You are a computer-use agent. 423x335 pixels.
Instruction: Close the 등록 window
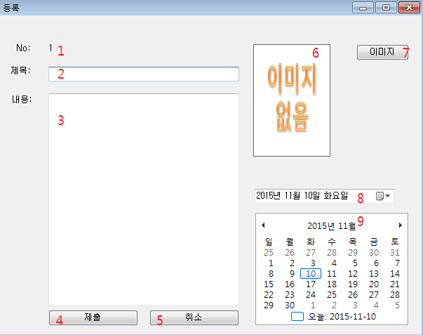pyautogui.click(x=409, y=7)
